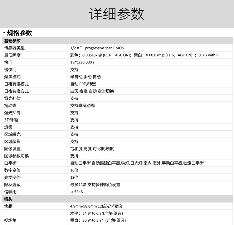
Task: Select the 视场角 row label
Action: click(10, 220)
